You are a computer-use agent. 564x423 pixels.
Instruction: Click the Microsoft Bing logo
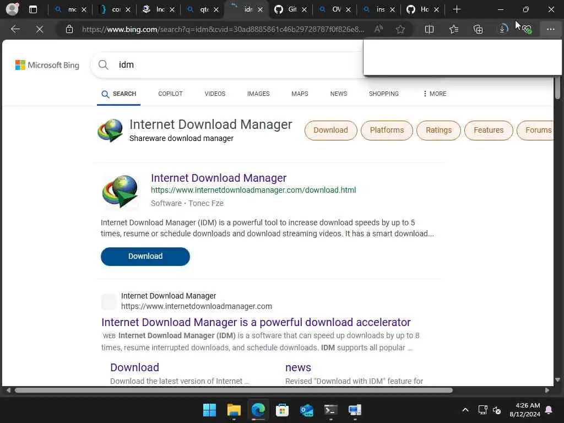[47, 65]
